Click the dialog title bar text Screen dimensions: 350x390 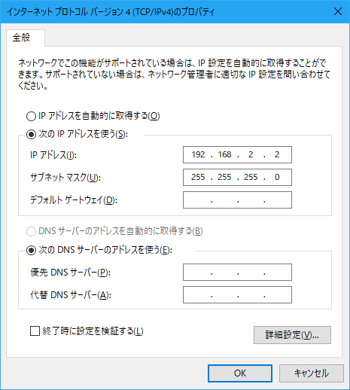pyautogui.click(x=111, y=12)
